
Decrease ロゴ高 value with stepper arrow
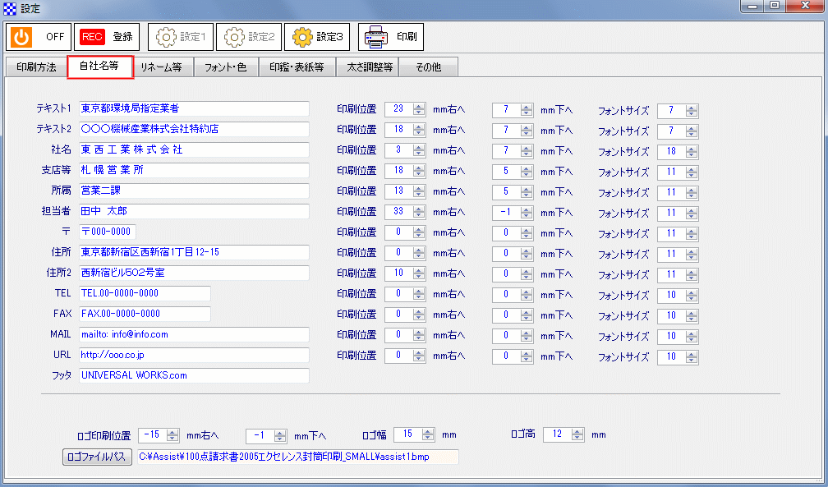pyautogui.click(x=577, y=438)
